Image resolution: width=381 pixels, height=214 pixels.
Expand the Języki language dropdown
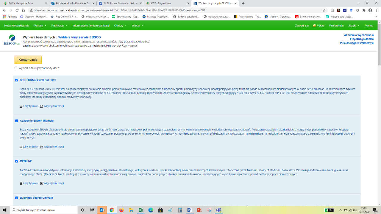(354, 26)
